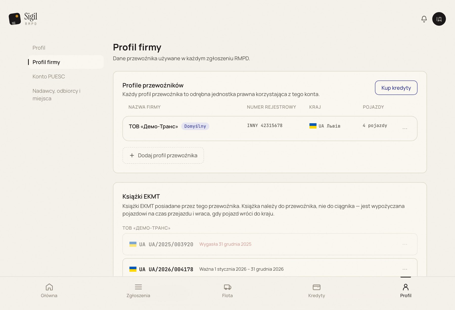Click company name ТОВ «Демо-Транс»
Image resolution: width=455 pixels, height=310 pixels.
[x=153, y=126]
